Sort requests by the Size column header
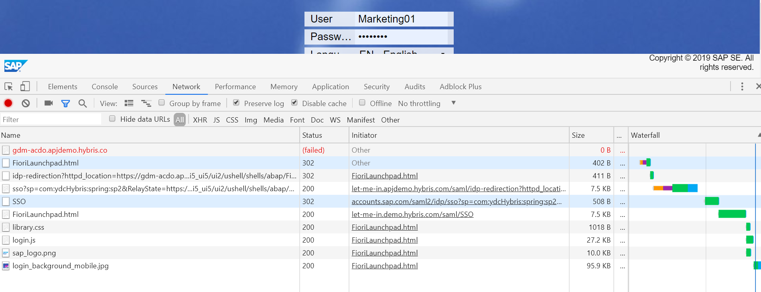The width and height of the screenshot is (761, 292). click(x=591, y=135)
